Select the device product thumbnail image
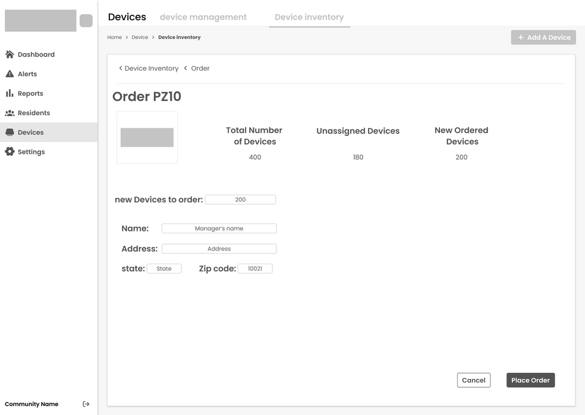 pyautogui.click(x=147, y=138)
